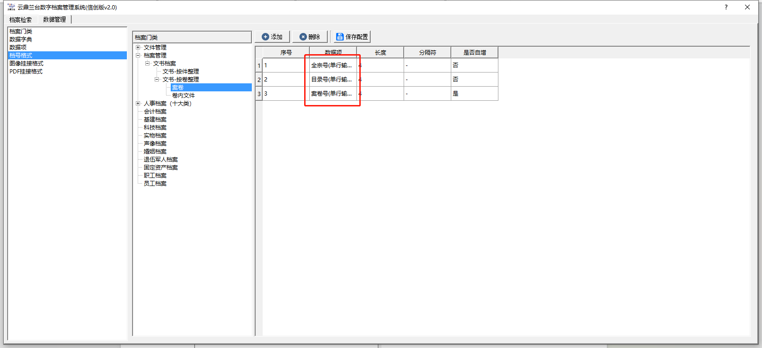This screenshot has width=762, height=348.
Task: Click the 是否自增 cell in row 3
Action: coord(474,94)
